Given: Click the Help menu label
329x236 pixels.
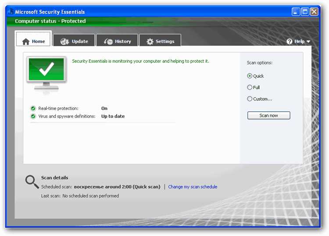Looking at the screenshot, I should (x=300, y=42).
